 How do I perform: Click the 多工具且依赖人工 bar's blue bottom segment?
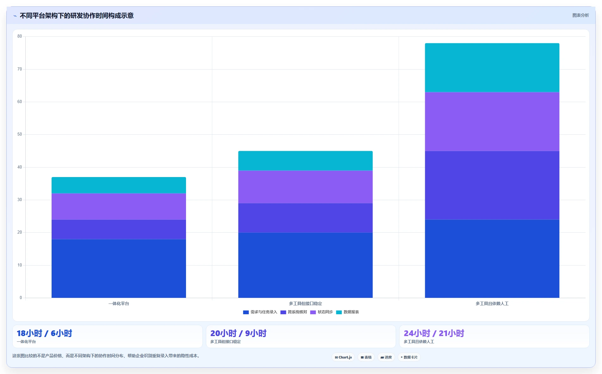click(492, 259)
